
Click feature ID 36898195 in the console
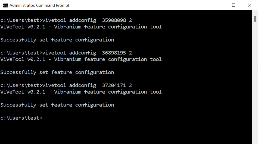[x=114, y=53]
